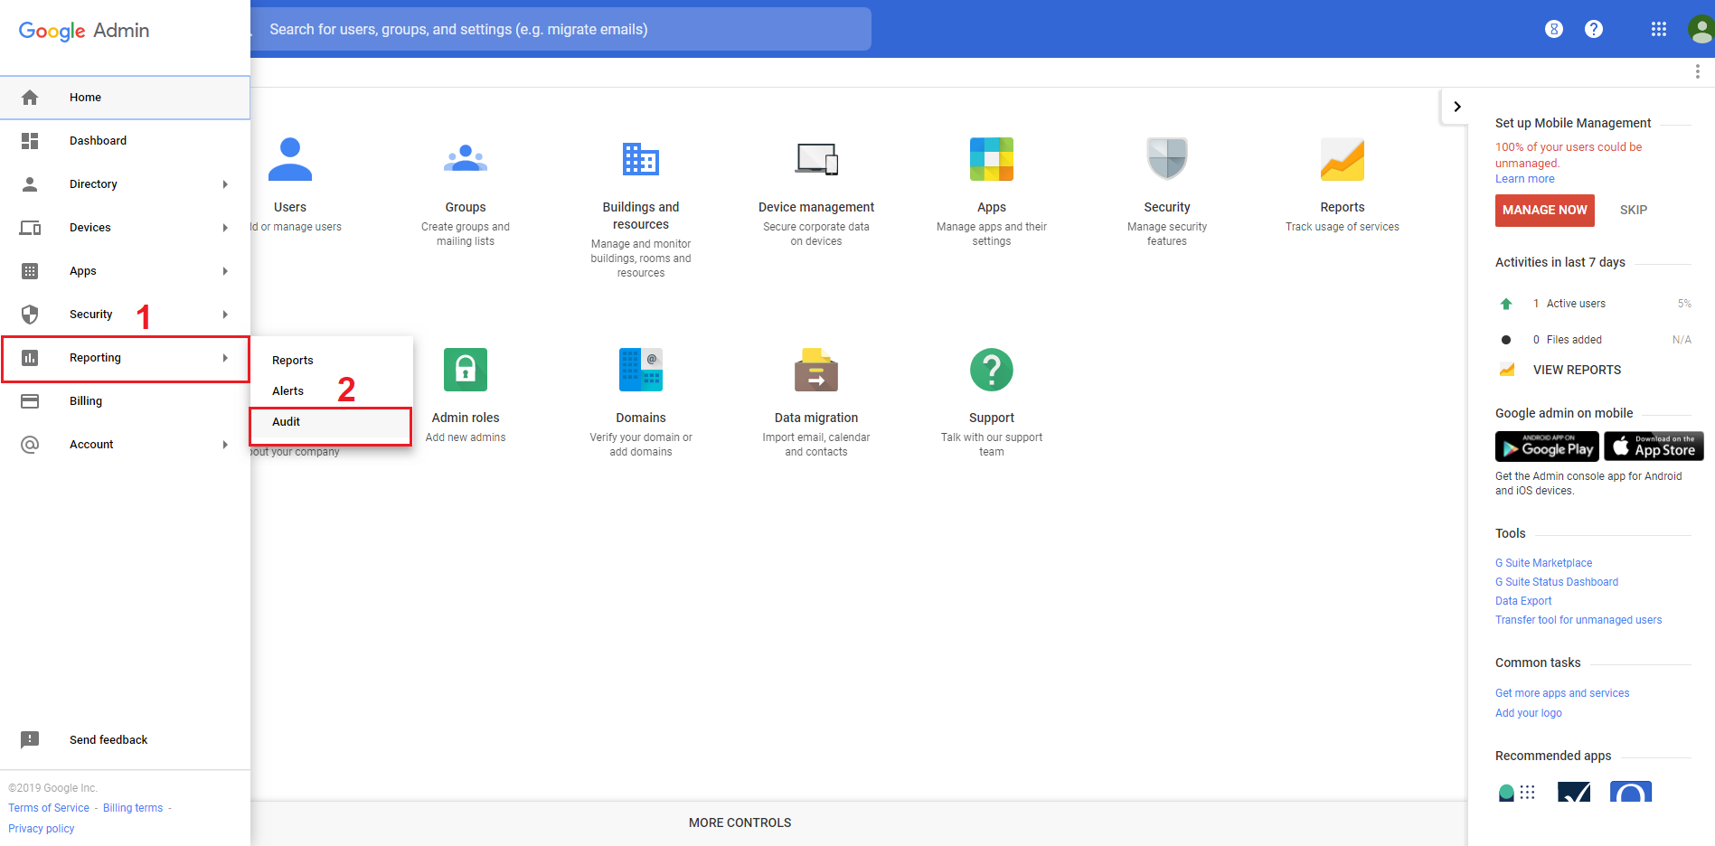Expand the Security submenu arrow
1715x846 pixels.
coord(225,315)
